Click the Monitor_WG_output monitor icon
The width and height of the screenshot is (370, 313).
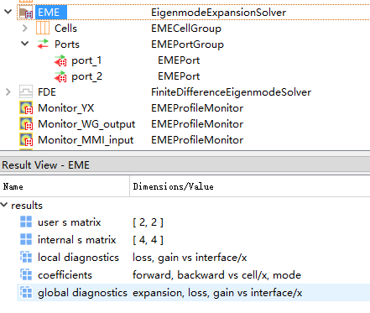pos(26,124)
